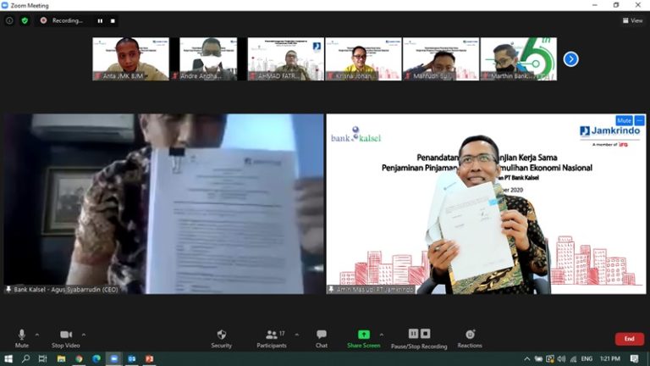Open Security settings

click(x=222, y=339)
